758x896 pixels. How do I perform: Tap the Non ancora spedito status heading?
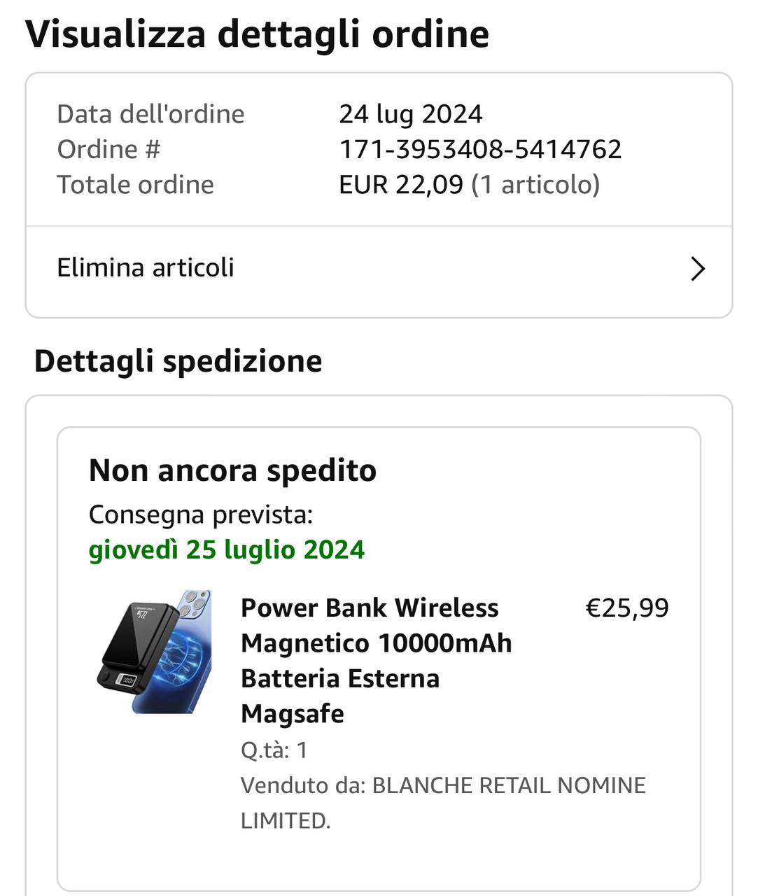click(x=232, y=470)
